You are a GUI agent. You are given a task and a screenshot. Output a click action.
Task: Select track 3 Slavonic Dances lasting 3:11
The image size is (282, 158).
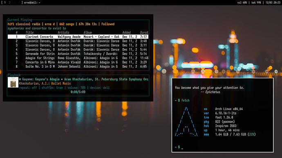click(78, 45)
